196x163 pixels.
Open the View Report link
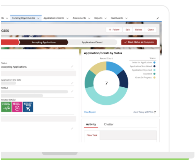[90, 112]
